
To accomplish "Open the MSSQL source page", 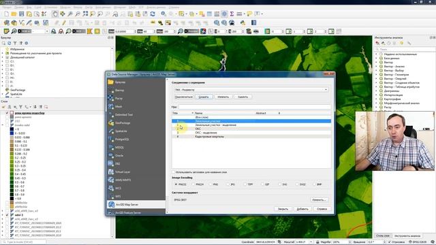I will [x=136, y=148].
